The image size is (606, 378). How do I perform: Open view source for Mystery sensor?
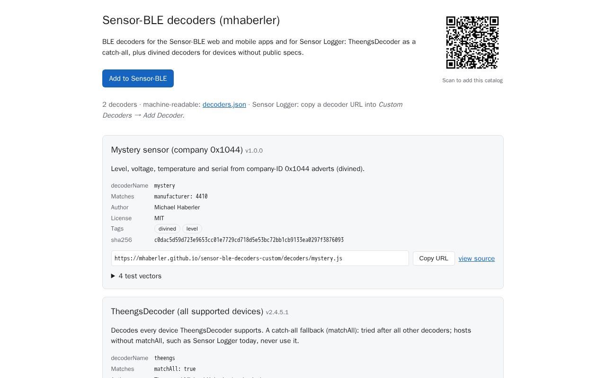point(476,258)
